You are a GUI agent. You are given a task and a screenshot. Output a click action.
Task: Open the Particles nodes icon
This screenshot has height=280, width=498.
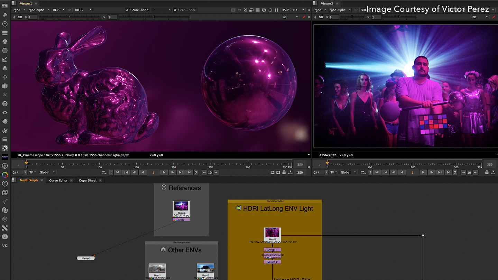(5, 95)
